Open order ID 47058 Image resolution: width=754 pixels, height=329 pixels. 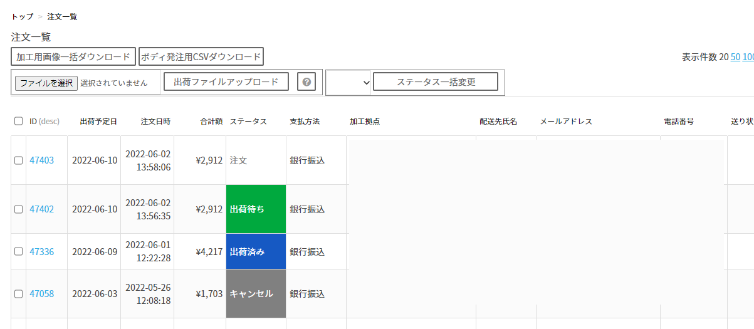(x=42, y=293)
